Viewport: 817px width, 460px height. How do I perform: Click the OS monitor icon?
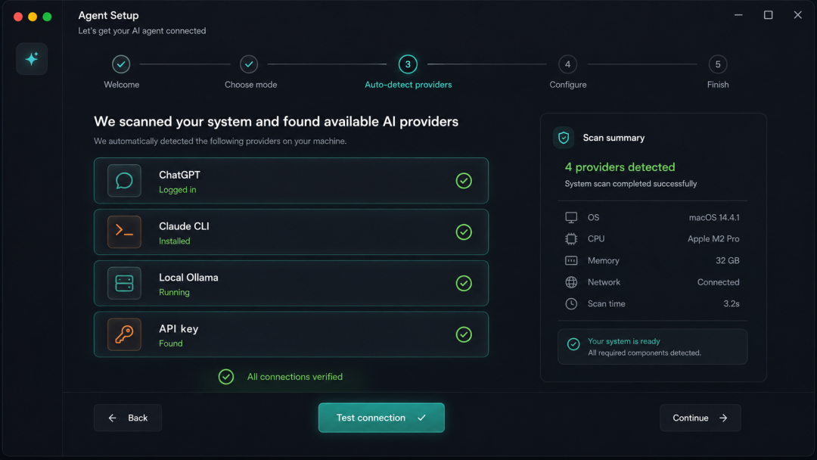point(571,217)
